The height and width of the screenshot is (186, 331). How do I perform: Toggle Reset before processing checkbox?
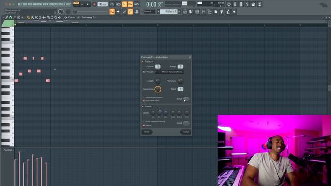tap(144, 122)
